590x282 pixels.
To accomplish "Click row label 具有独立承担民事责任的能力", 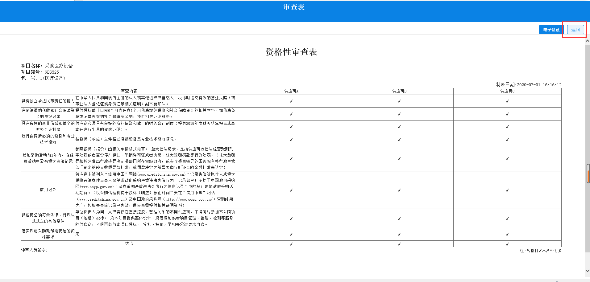I will (48, 101).
